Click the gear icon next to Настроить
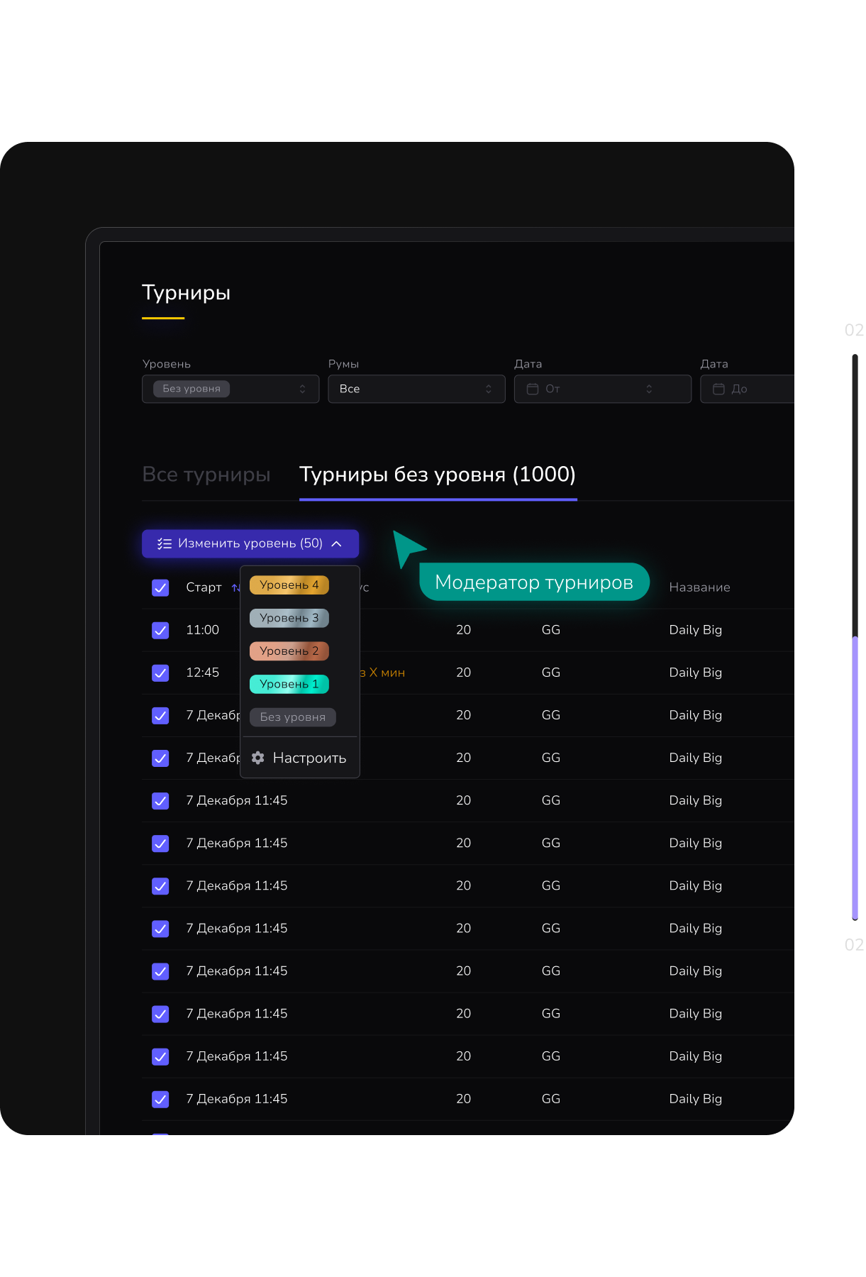This screenshot has height=1277, width=866. (258, 758)
